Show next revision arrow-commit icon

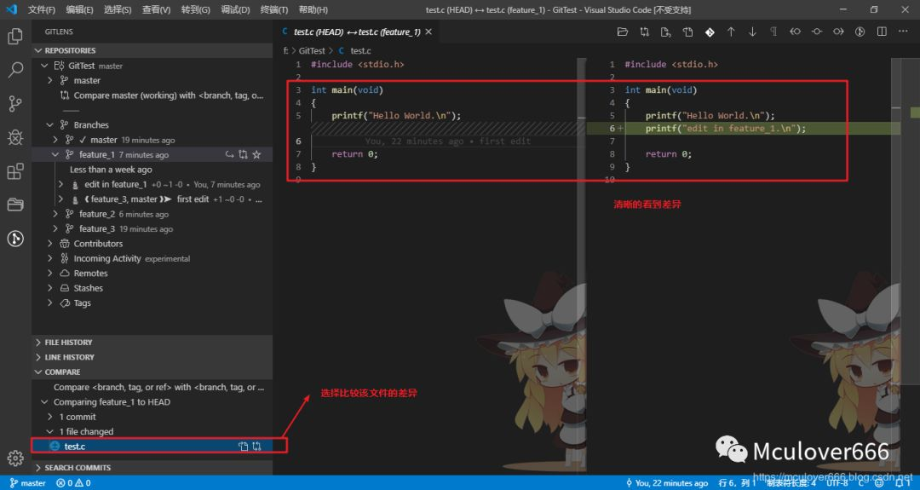(x=838, y=32)
